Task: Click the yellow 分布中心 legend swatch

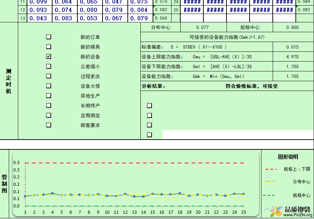Action: (271, 182)
